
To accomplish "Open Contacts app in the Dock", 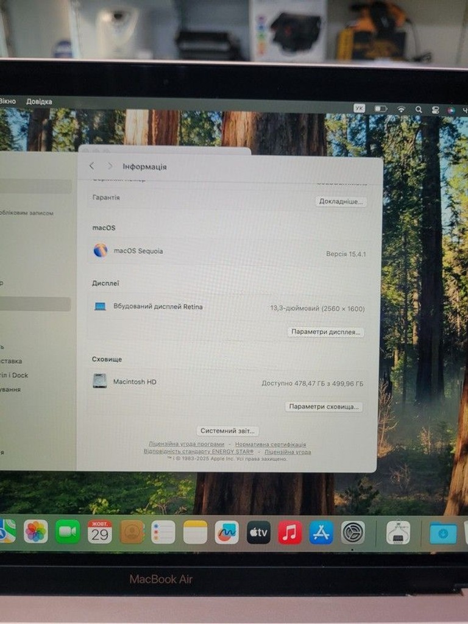I will pyautogui.click(x=132, y=532).
